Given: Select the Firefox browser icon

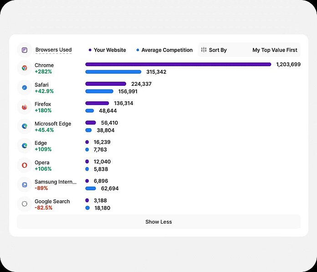Looking at the screenshot, I should click(x=25, y=107).
